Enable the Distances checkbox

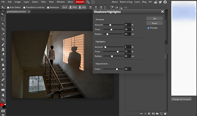tap(48, 7)
